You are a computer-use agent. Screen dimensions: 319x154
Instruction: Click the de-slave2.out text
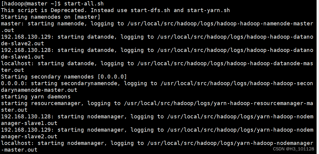[x=23, y=43]
